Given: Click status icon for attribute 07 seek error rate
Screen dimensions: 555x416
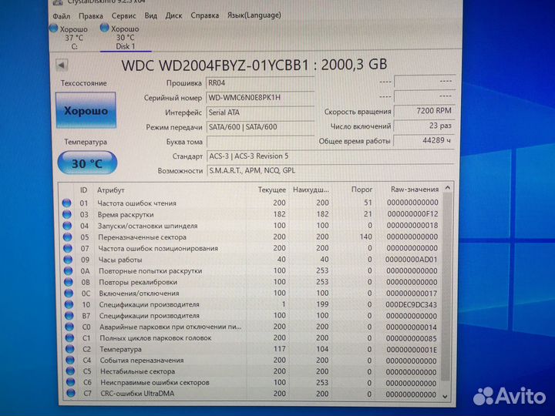Looking at the screenshot, I should (68, 248).
